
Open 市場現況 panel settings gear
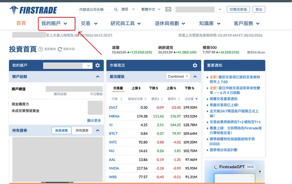click(195, 65)
